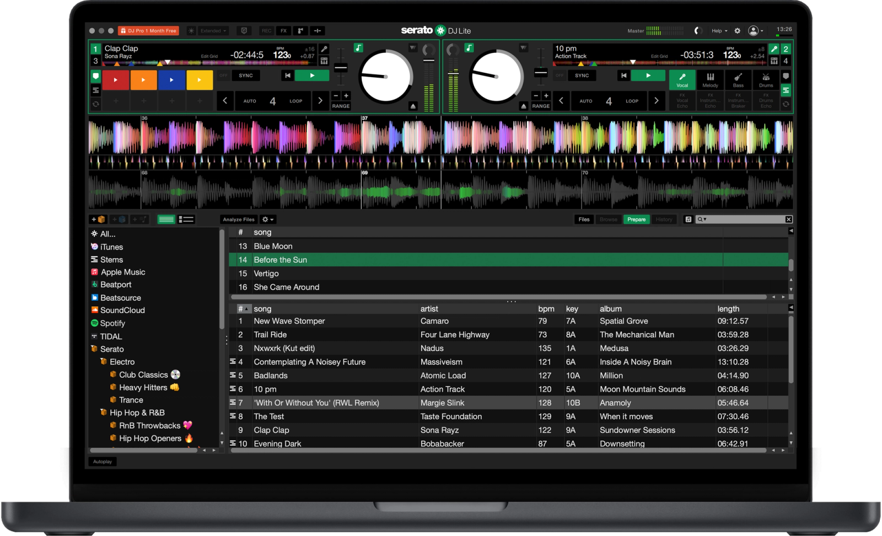Double the loop size on deck 2
The width and height of the screenshot is (882, 536).
[x=657, y=101]
